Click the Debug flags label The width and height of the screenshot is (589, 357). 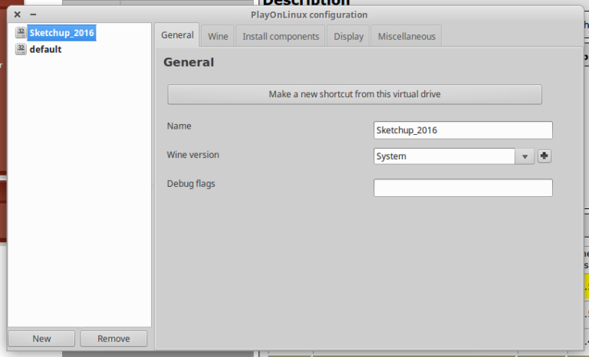(x=191, y=184)
